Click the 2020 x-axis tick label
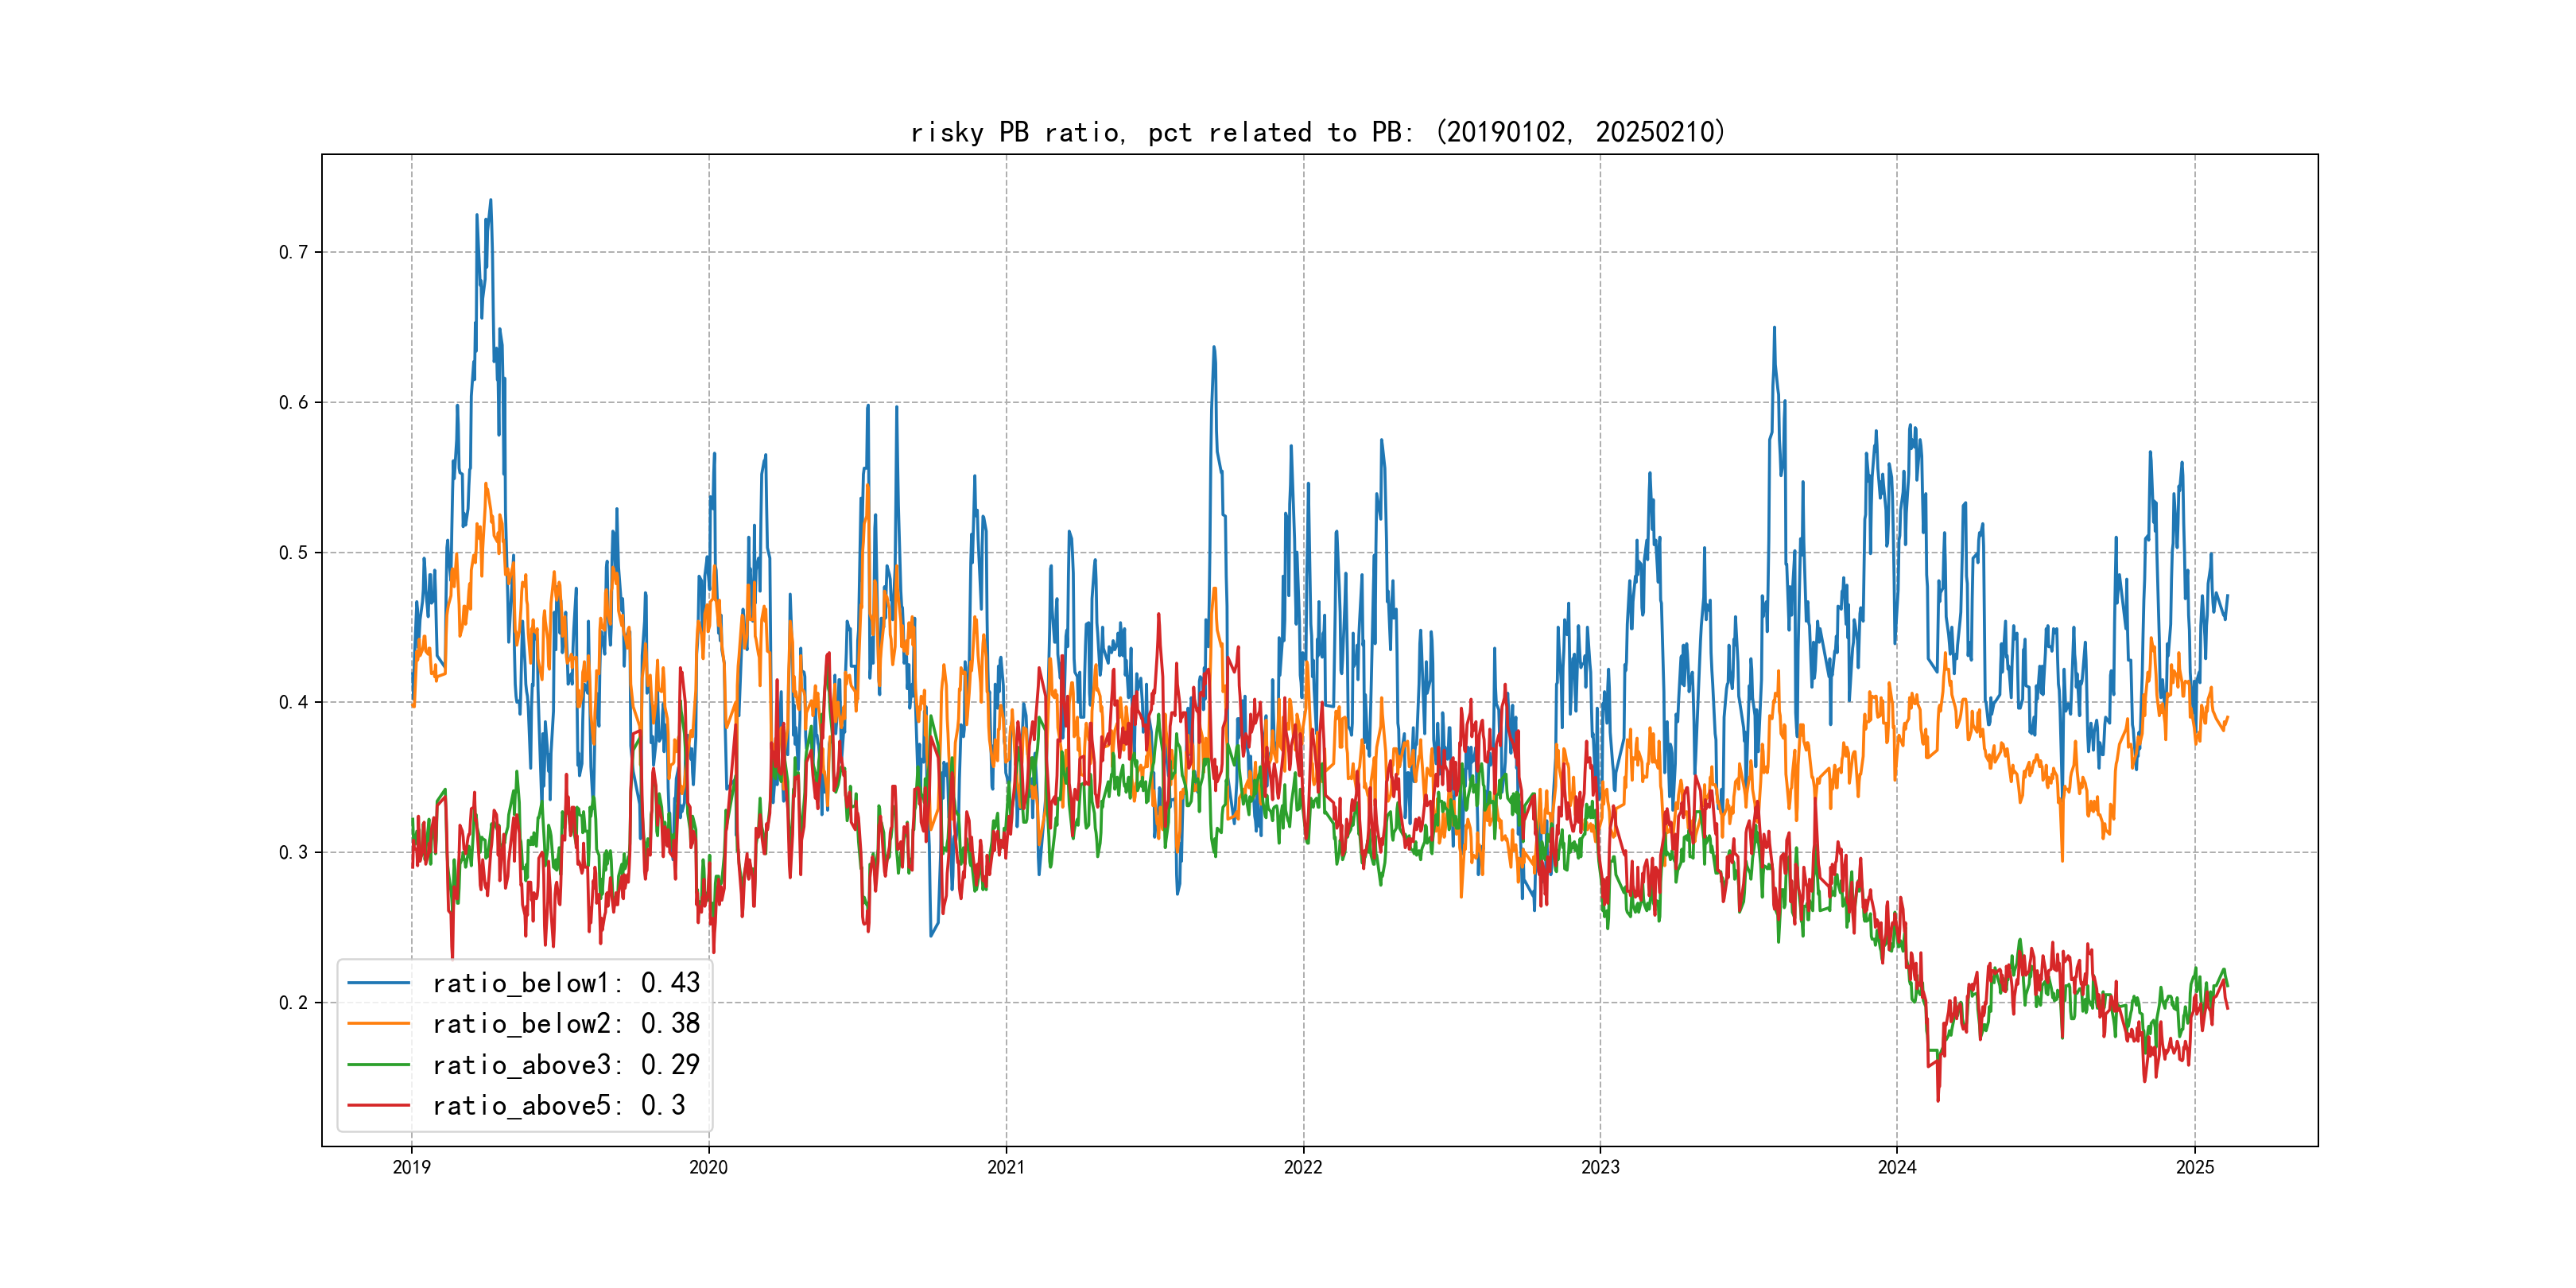The height and width of the screenshot is (1288, 2576). (x=708, y=1167)
